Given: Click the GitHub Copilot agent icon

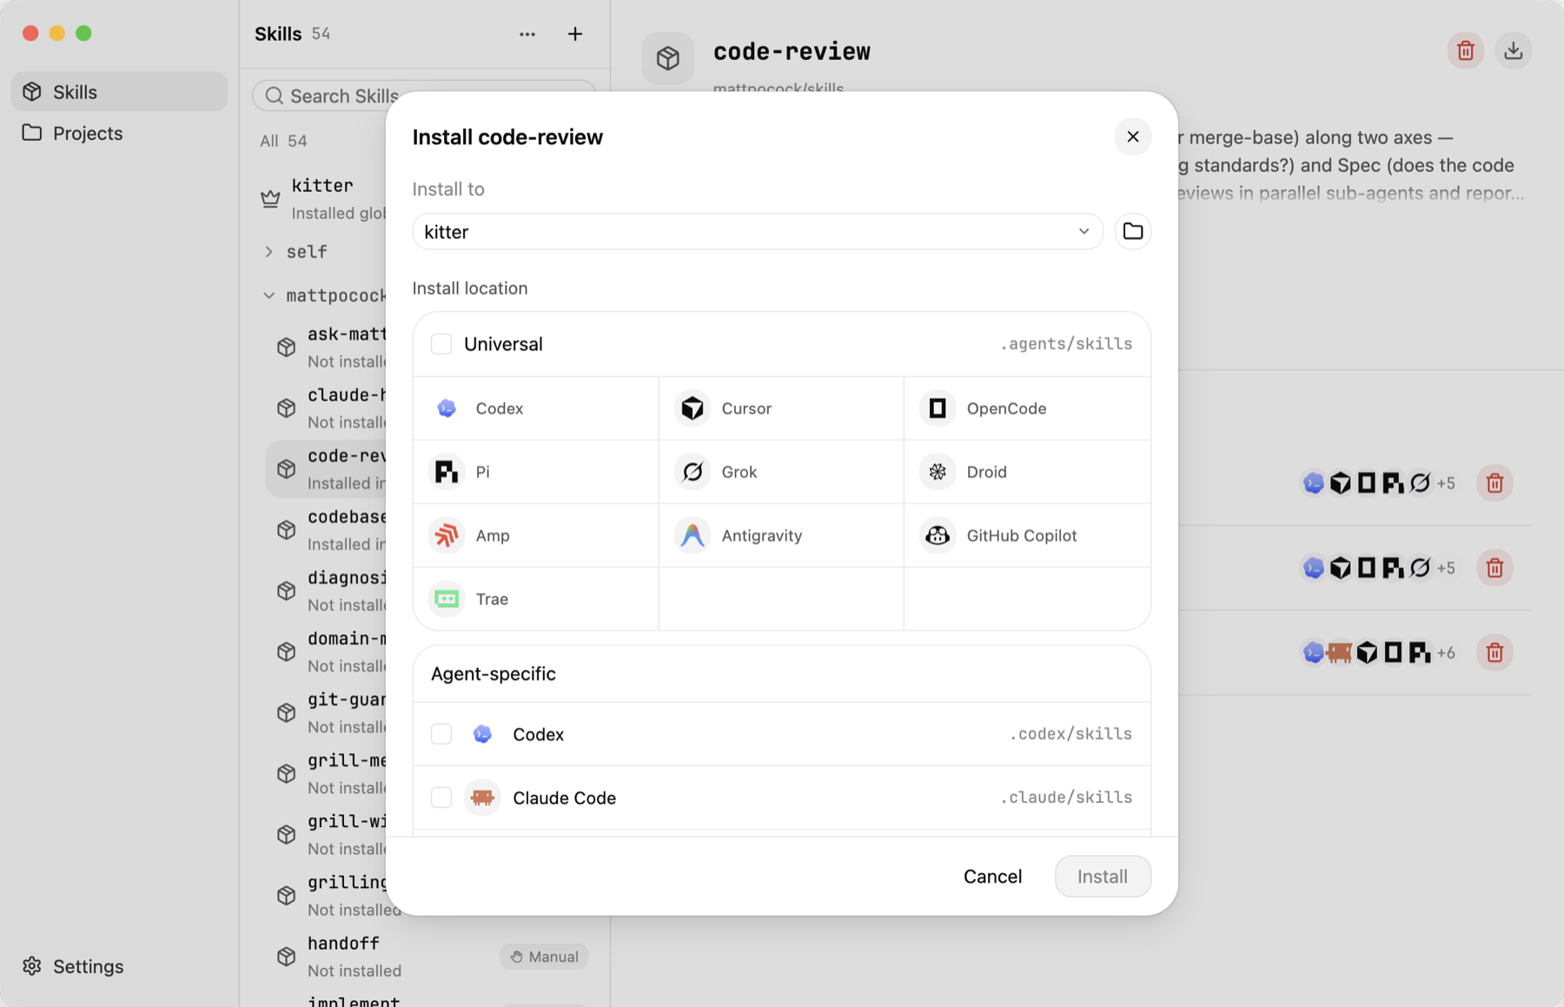Looking at the screenshot, I should [938, 535].
